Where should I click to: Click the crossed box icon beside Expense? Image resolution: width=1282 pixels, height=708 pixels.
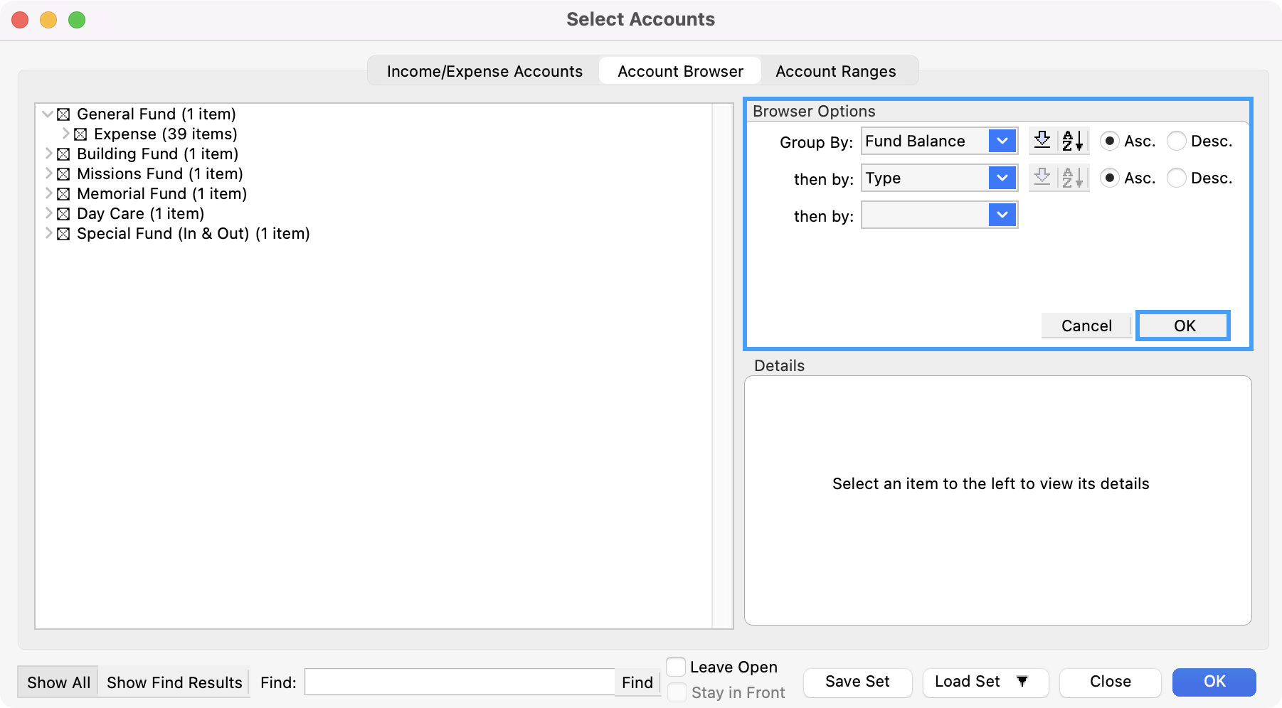tap(80, 134)
